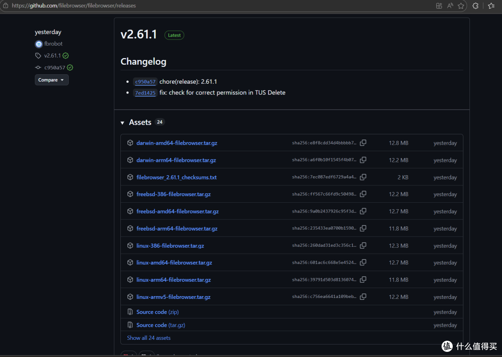Copy sha256 of freebsd-amd64-filebrowser.tar.gz
The image size is (502, 357).
tap(363, 212)
